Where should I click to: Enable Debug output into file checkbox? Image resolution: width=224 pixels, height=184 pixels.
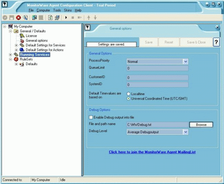click(91, 117)
